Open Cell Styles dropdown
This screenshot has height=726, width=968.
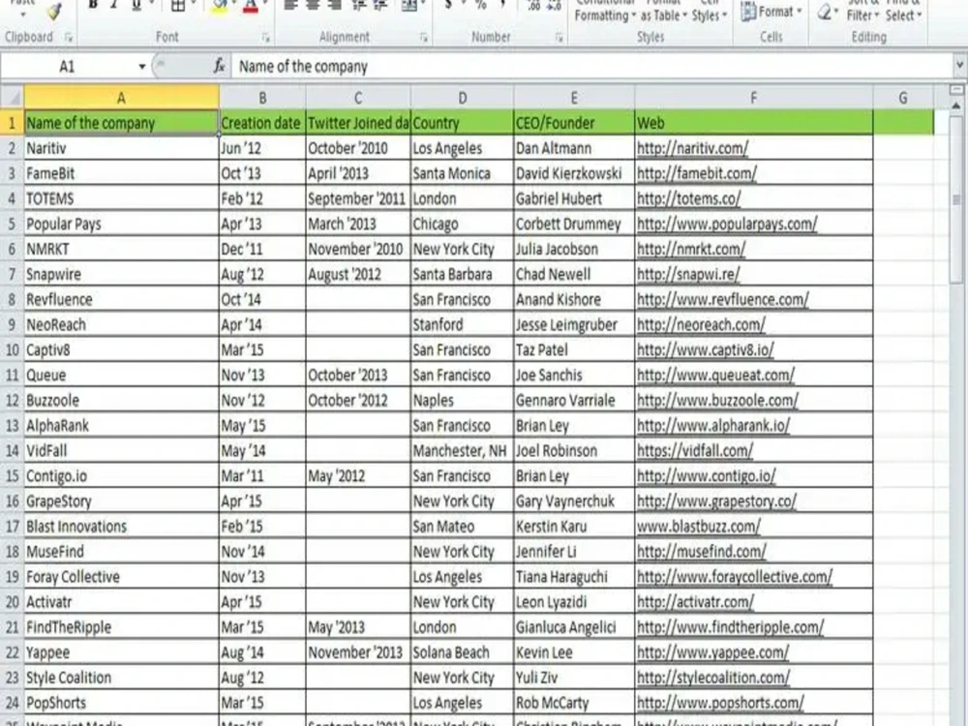coord(709,11)
